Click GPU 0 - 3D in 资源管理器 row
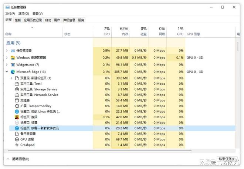This screenshot has width=244, height=169. point(195,58)
